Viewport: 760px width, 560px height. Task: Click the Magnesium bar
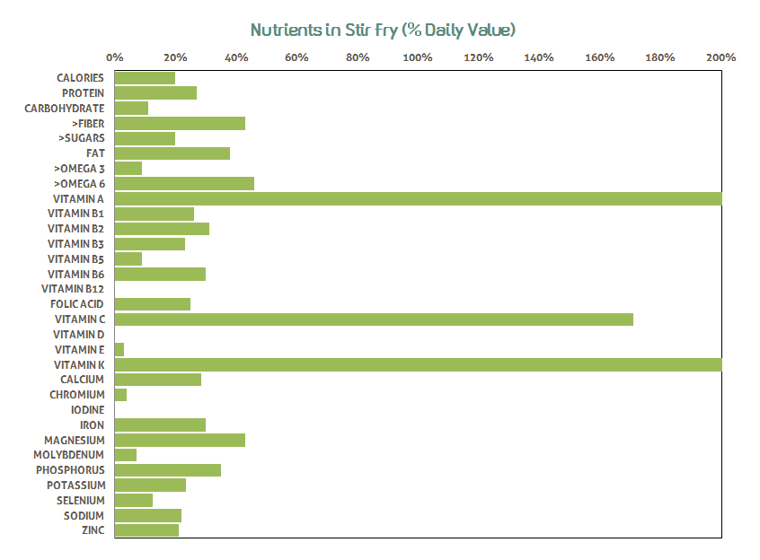click(180, 440)
